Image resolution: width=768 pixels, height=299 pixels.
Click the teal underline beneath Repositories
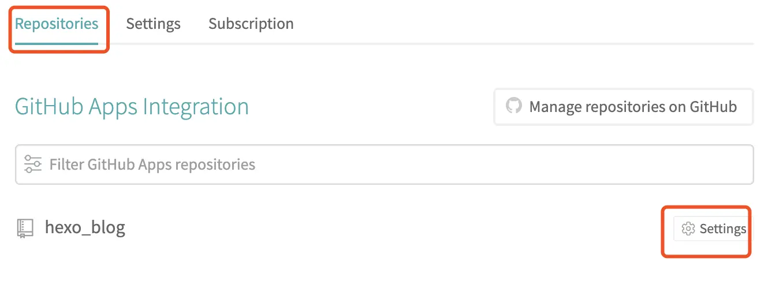pos(57,43)
